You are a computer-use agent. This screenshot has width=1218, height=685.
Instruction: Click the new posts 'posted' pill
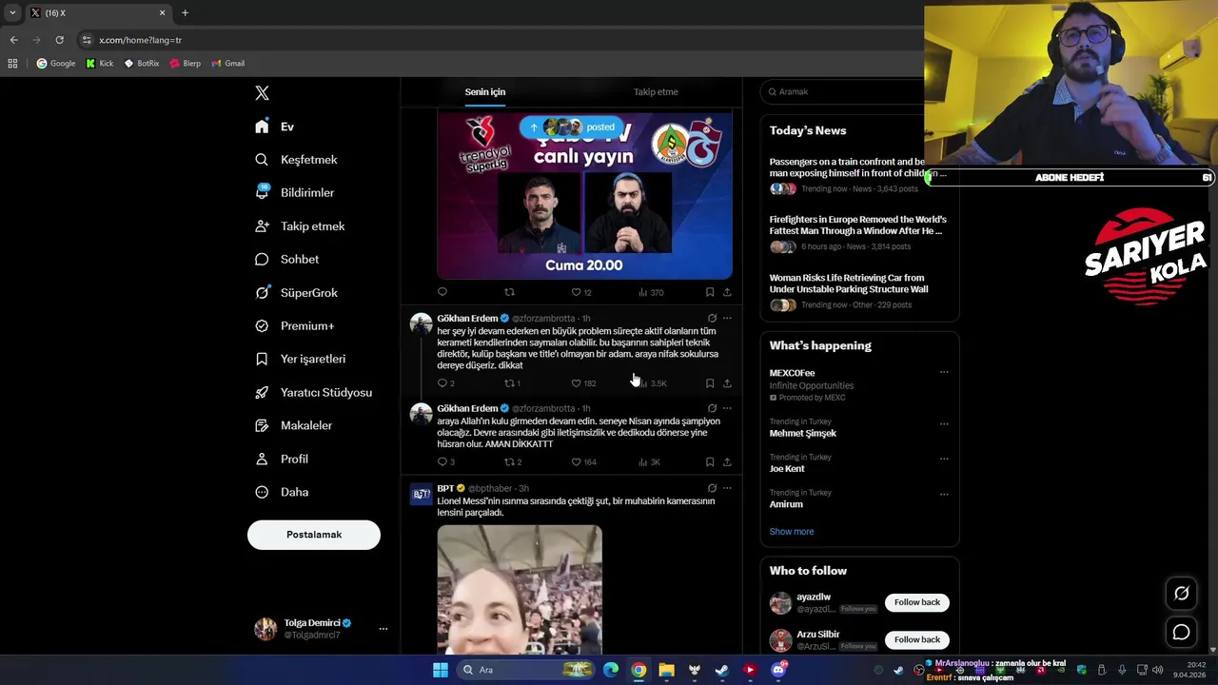point(572,127)
